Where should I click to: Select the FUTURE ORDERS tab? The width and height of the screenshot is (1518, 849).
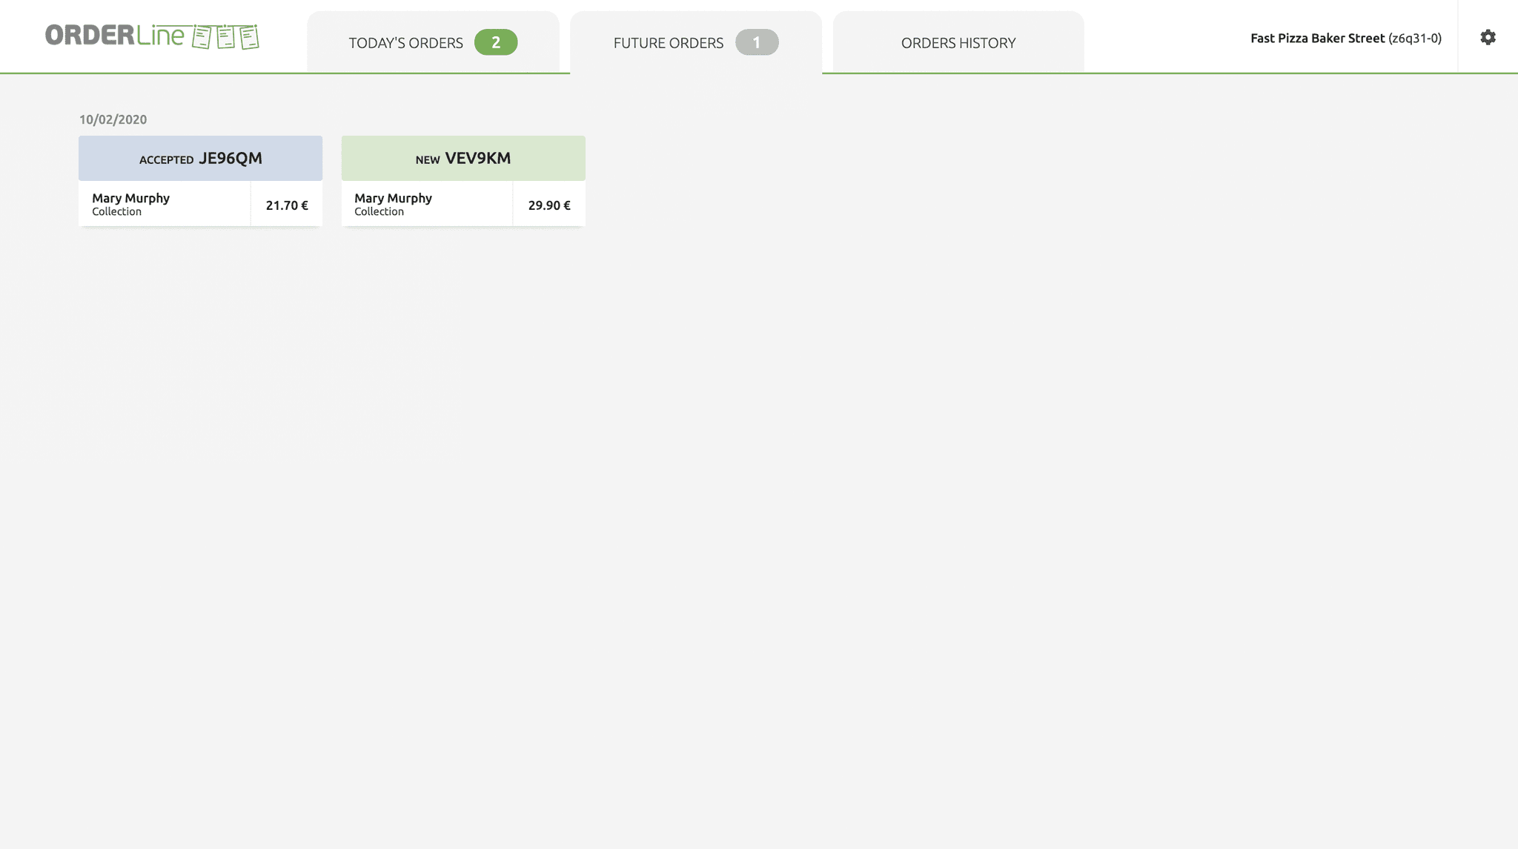[667, 42]
